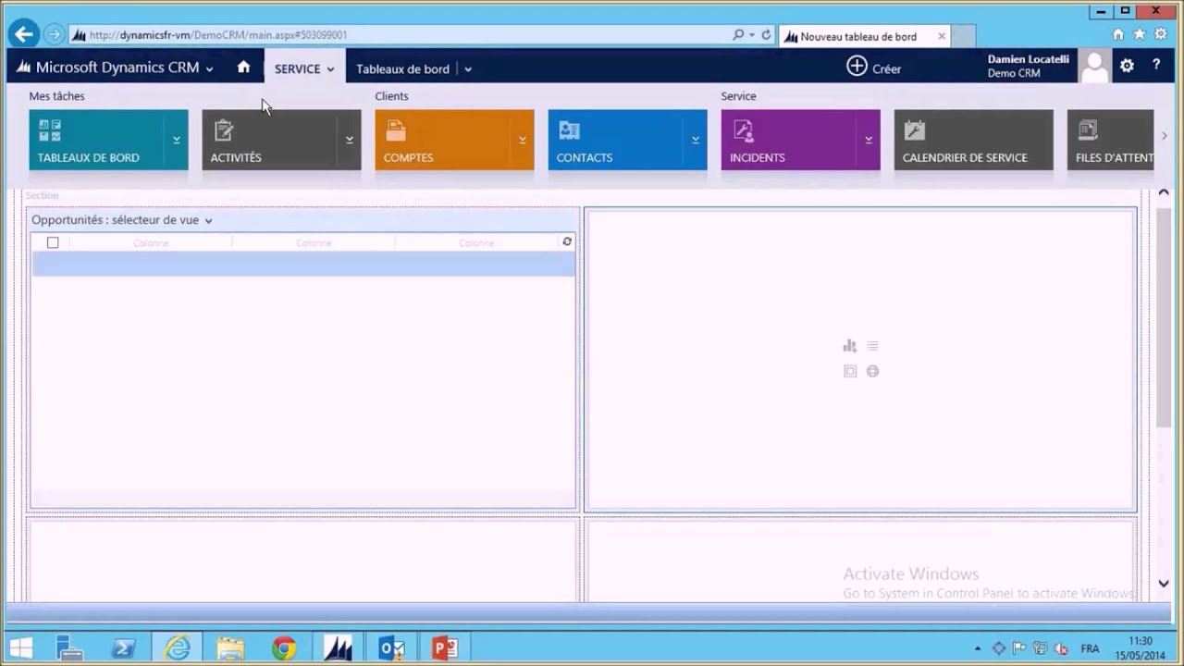Open Dynamics CRM app on taskbar

click(338, 647)
